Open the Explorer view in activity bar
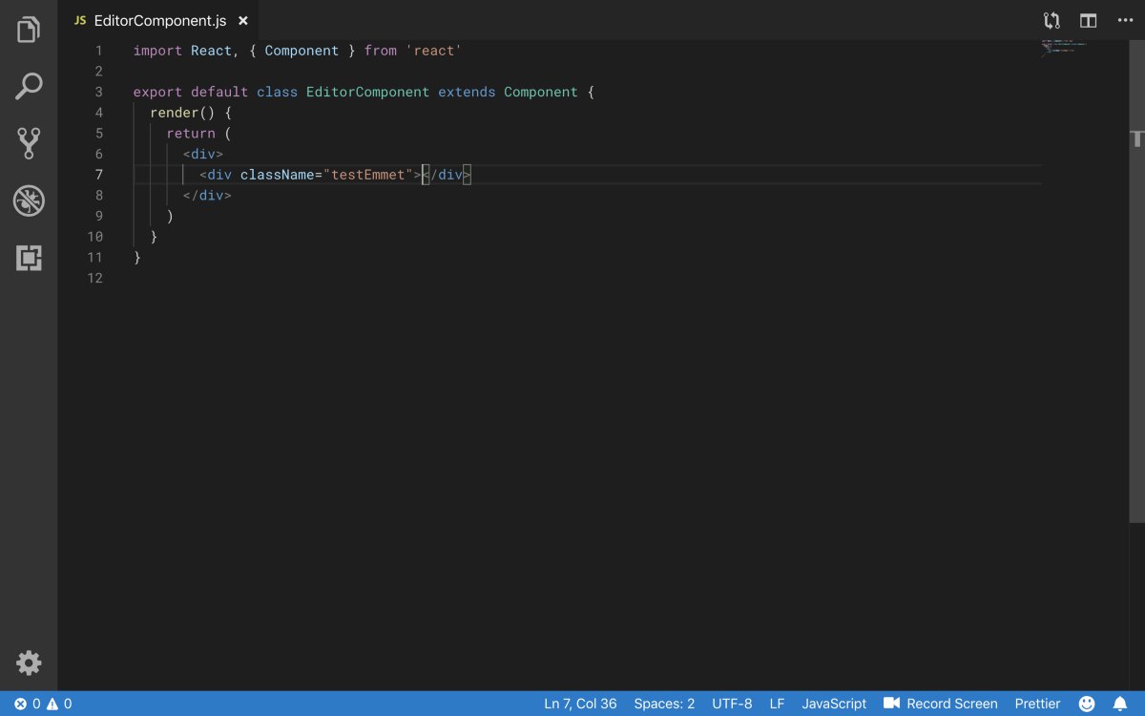 (x=29, y=30)
